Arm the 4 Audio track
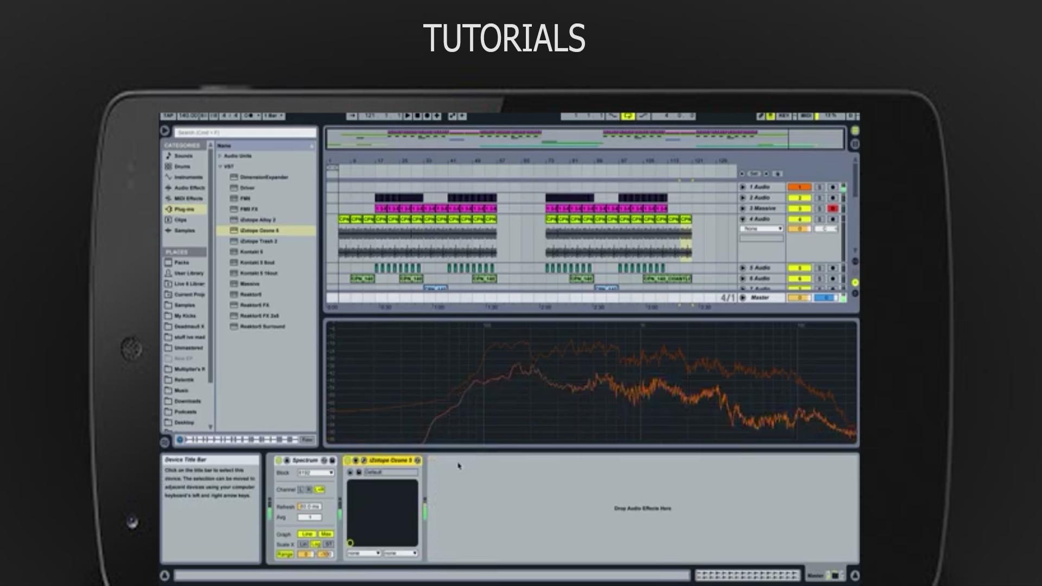1042x586 pixels. coord(833,219)
